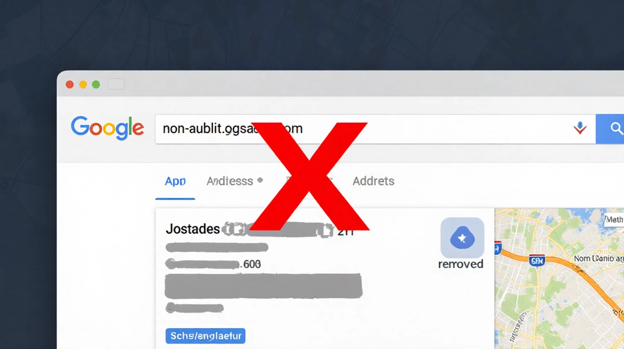This screenshot has height=349, width=624.
Task: Click the large gray redacted block
Action: pyautogui.click(x=263, y=285)
